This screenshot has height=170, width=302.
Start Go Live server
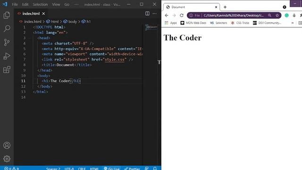[112, 169]
